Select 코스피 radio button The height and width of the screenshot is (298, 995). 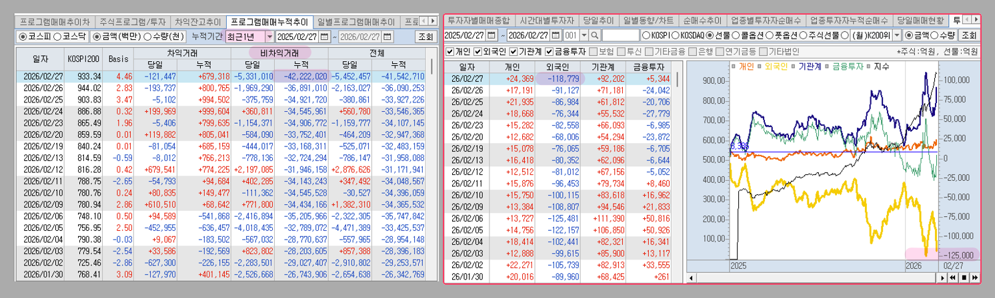coord(23,36)
